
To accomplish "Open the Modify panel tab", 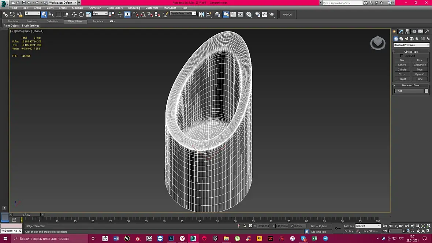I will (401, 31).
